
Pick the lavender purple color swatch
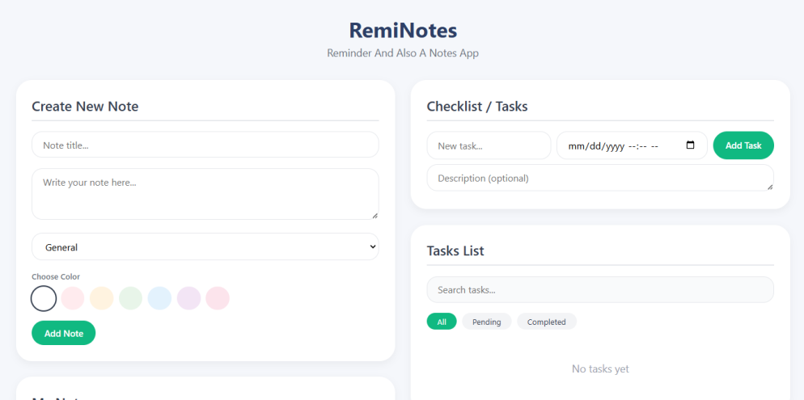click(x=188, y=299)
